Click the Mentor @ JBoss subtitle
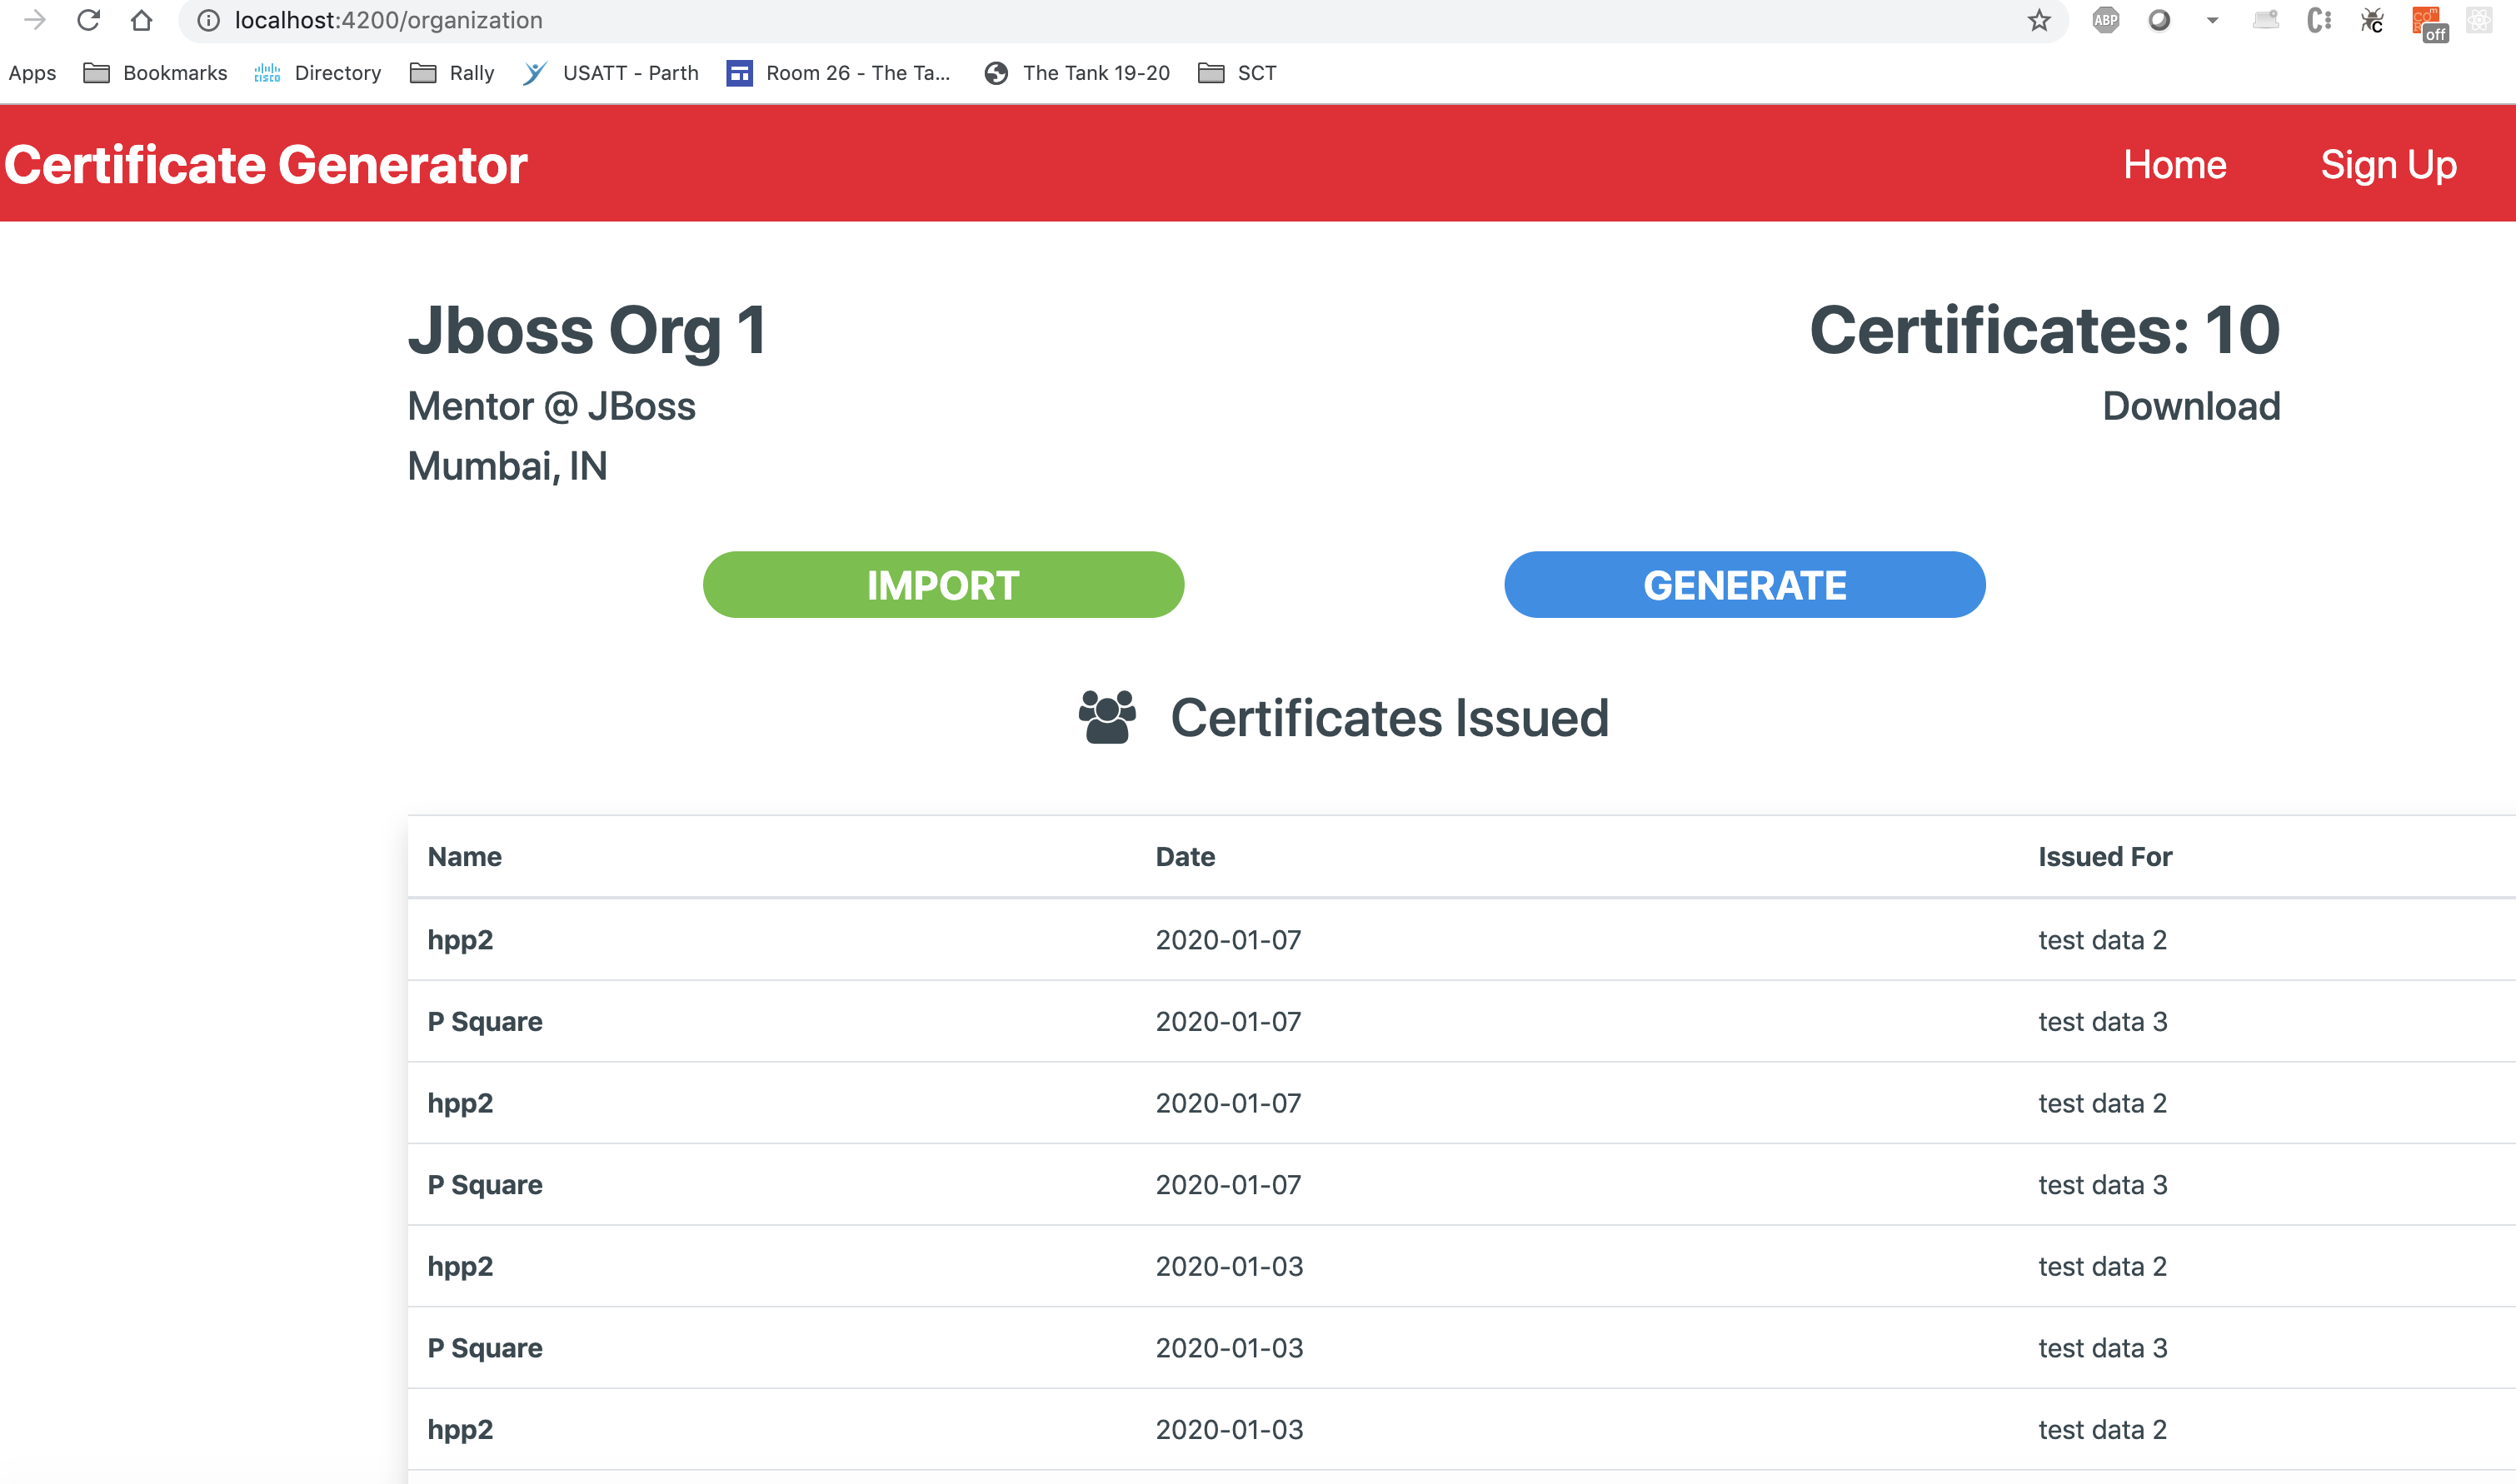 pos(552,406)
